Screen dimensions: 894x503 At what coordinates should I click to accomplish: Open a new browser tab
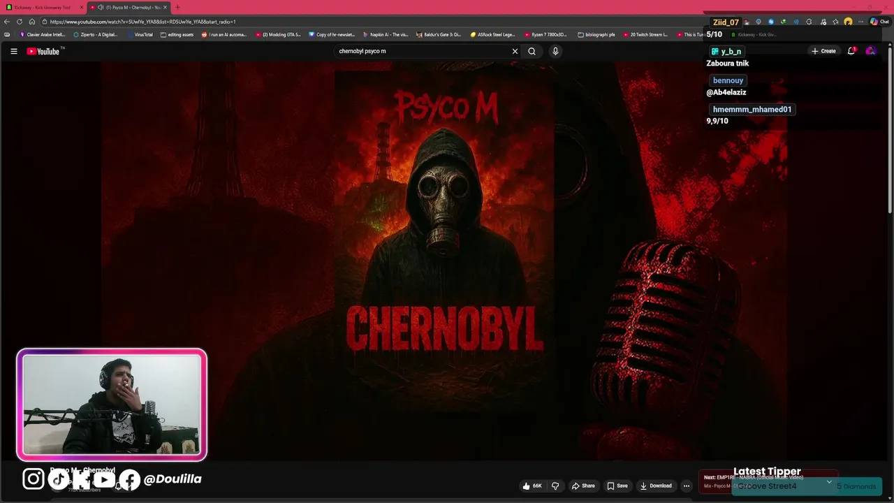click(177, 7)
